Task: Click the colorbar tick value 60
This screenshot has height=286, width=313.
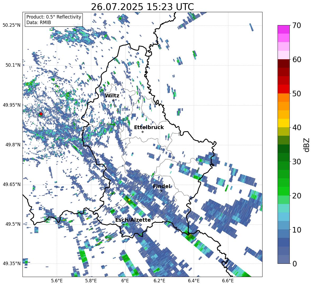Action: 297,60
